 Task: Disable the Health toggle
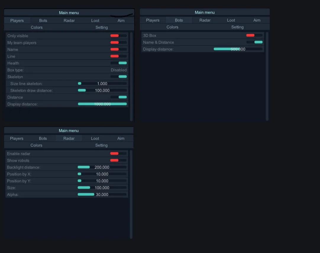[119, 63]
